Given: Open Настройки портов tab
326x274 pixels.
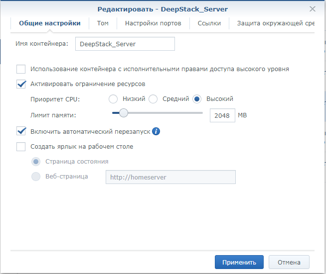Looking at the screenshot, I should pyautogui.click(x=153, y=23).
